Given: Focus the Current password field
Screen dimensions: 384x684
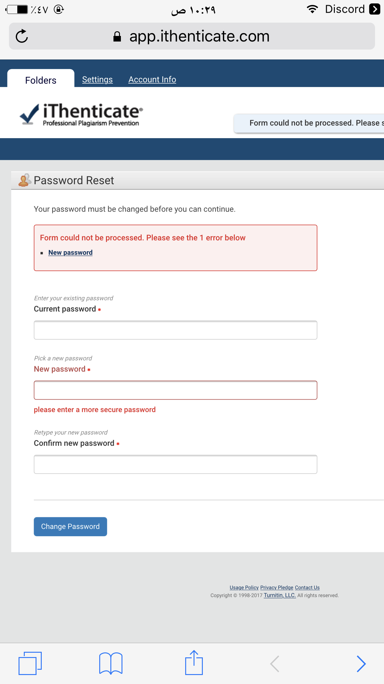Looking at the screenshot, I should click(176, 330).
